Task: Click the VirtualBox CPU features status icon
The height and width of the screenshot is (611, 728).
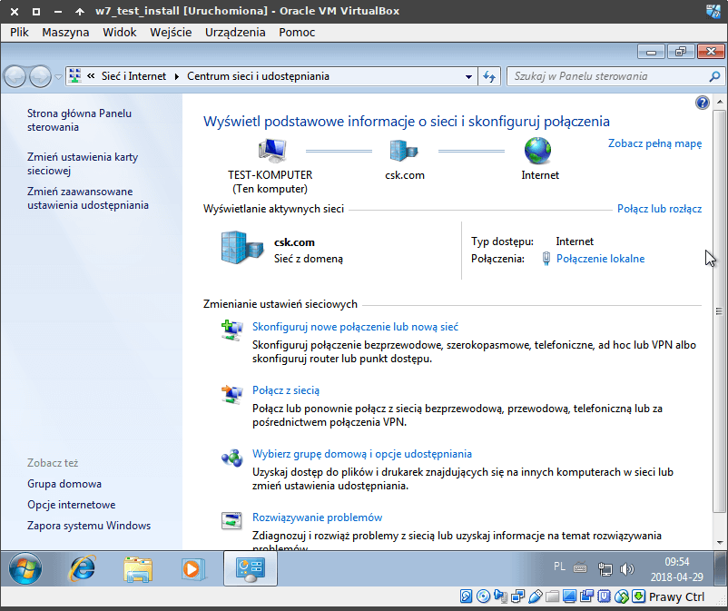Action: tap(604, 596)
